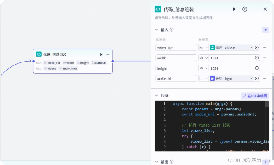Collapse the 输入 section

click(x=156, y=30)
